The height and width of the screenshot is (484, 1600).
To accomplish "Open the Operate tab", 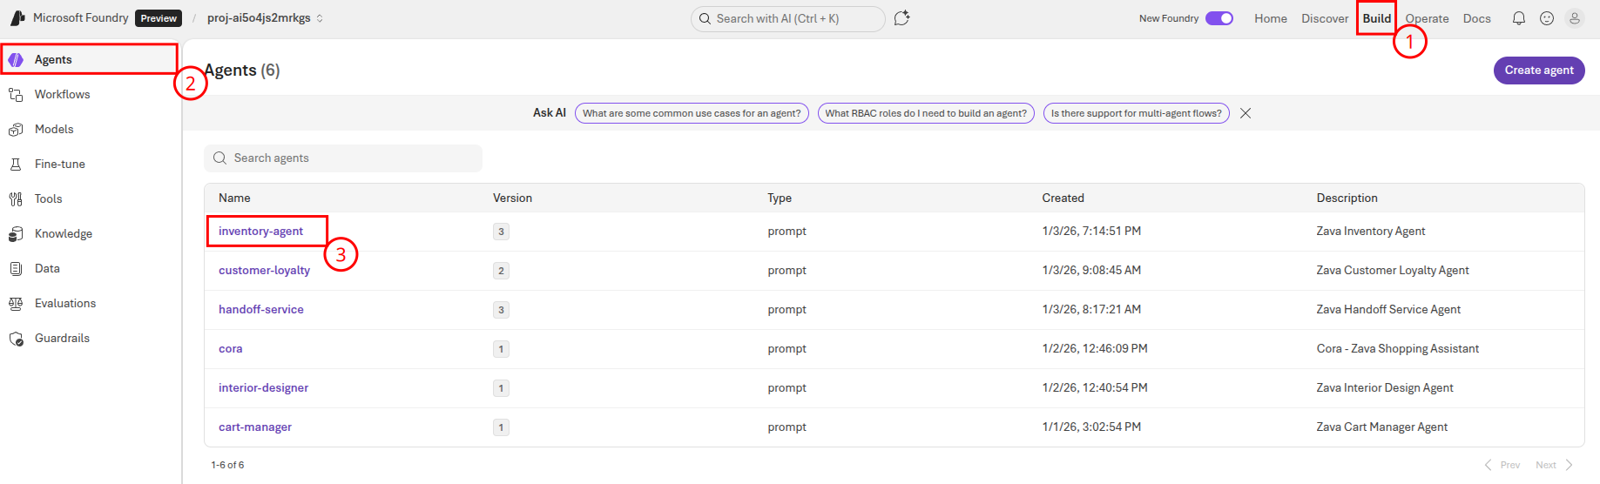I will (x=1427, y=18).
